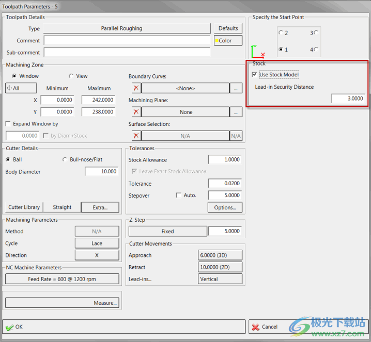
Task: Edit the Body Diameter field
Action: click(102, 171)
